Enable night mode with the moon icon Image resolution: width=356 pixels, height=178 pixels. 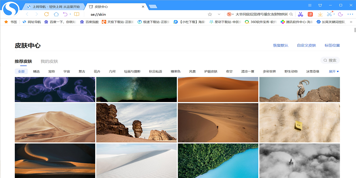pos(340,14)
